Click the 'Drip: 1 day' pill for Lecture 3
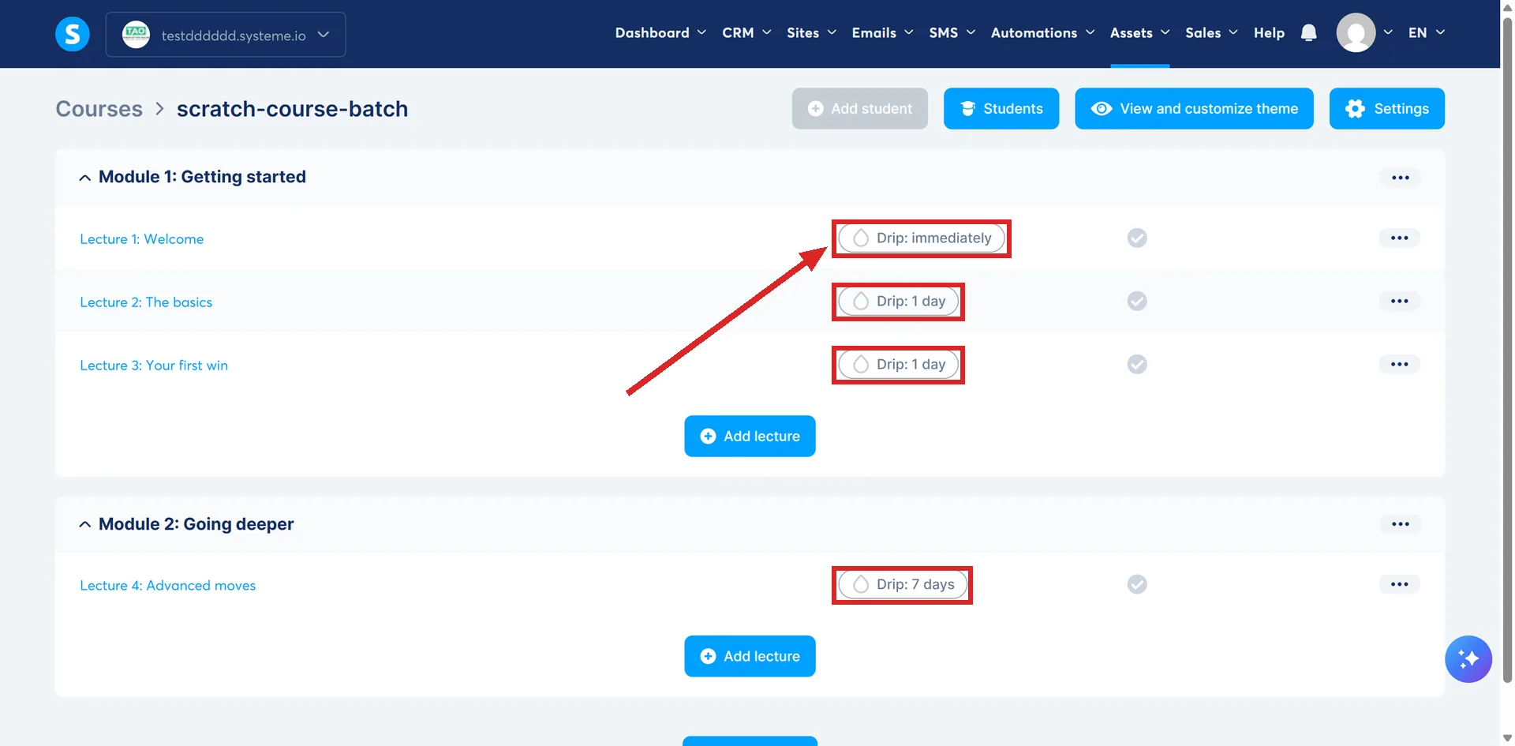 coord(898,364)
